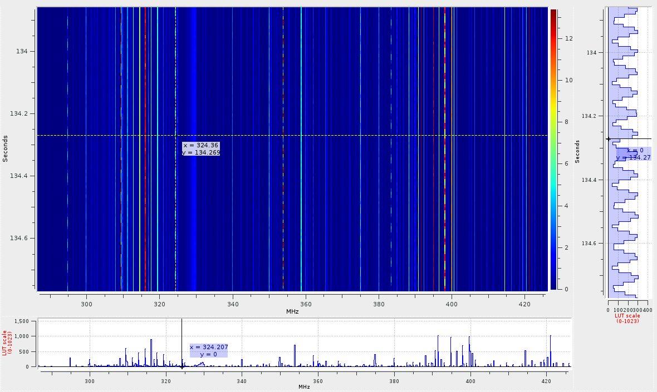Click the spectrum peak near 354 MHz
This screenshot has width=657, height=392.
[295, 356]
